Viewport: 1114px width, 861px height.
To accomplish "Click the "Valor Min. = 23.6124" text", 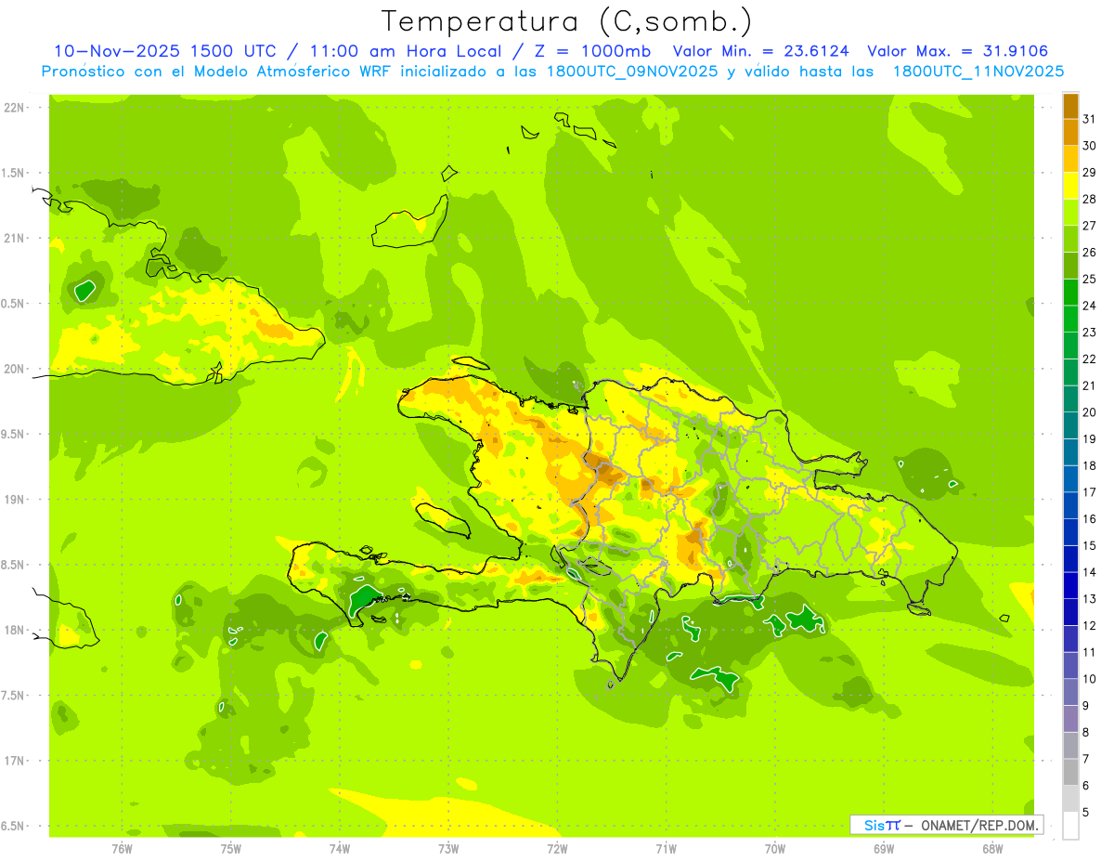I will pyautogui.click(x=762, y=51).
